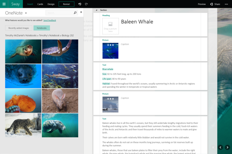Click the search input field
This screenshot has height=154, width=232.
point(59,13)
